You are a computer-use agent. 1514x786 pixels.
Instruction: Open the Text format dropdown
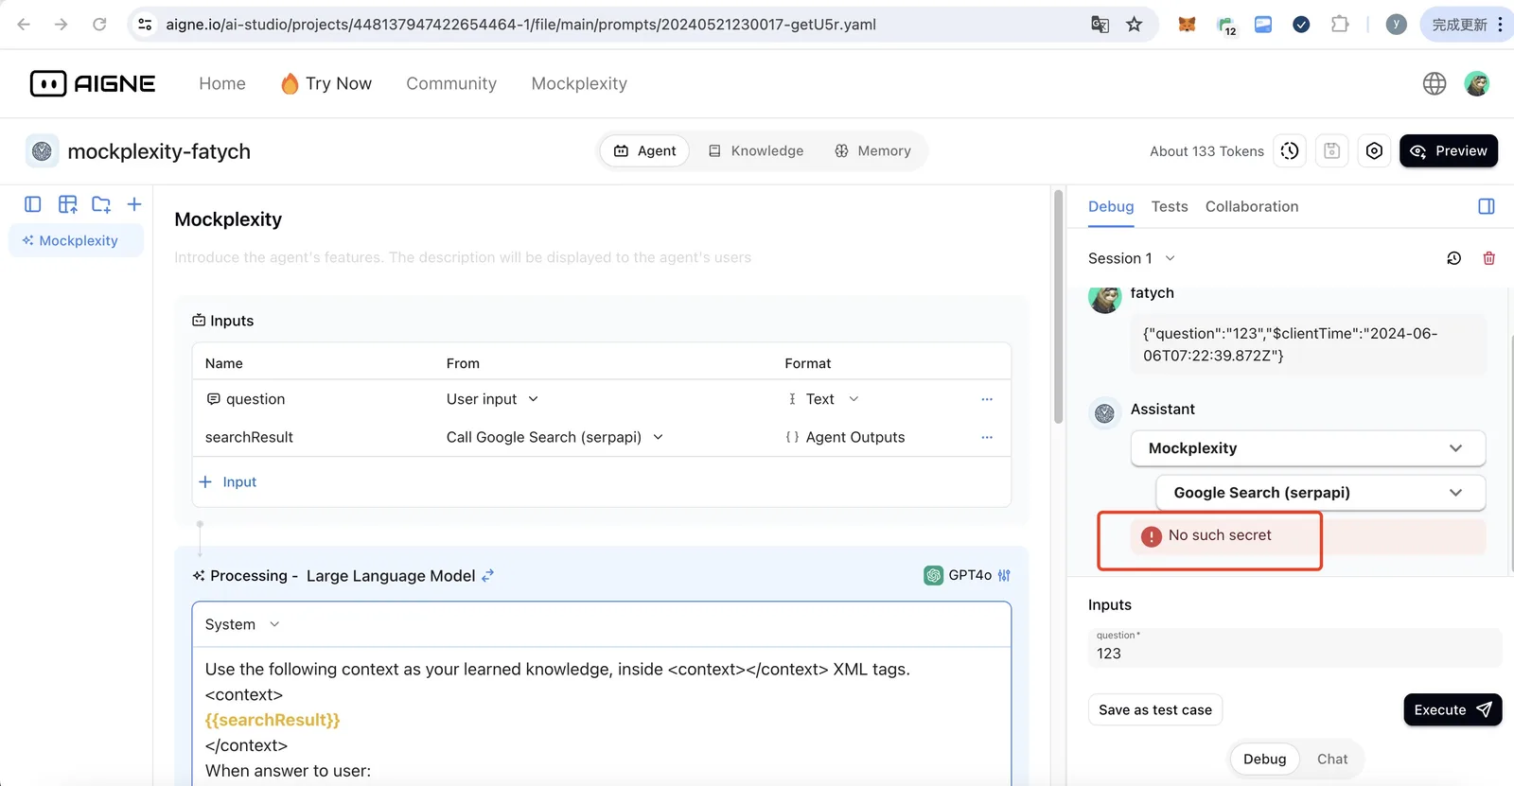[x=822, y=399]
